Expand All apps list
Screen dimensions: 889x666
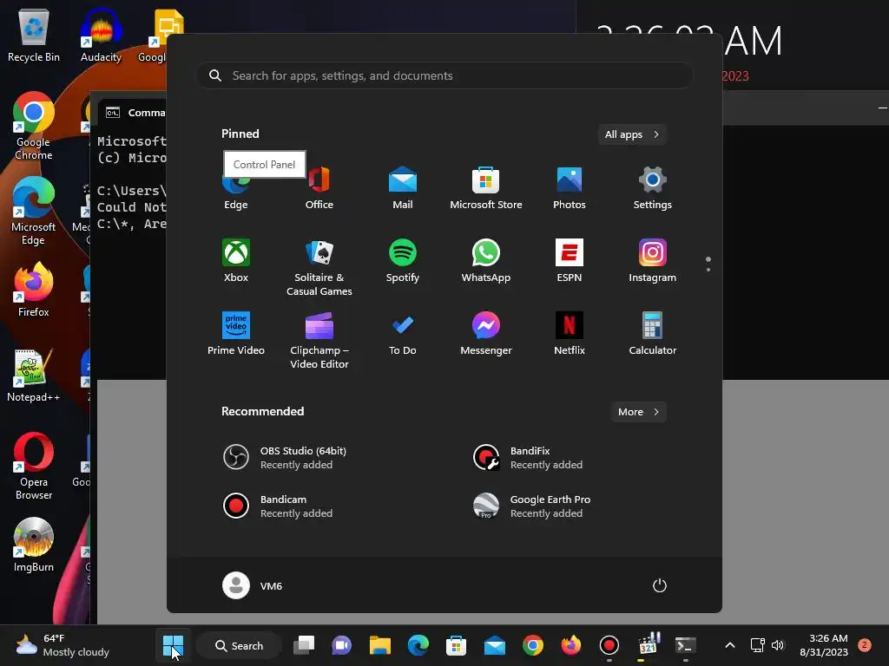pyautogui.click(x=632, y=134)
